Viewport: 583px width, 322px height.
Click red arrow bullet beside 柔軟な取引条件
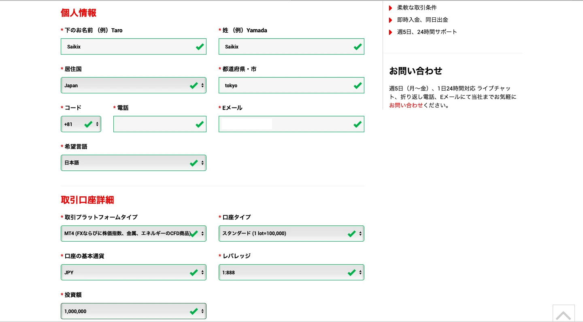point(391,8)
